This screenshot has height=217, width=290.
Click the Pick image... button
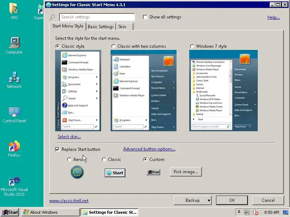click(186, 172)
